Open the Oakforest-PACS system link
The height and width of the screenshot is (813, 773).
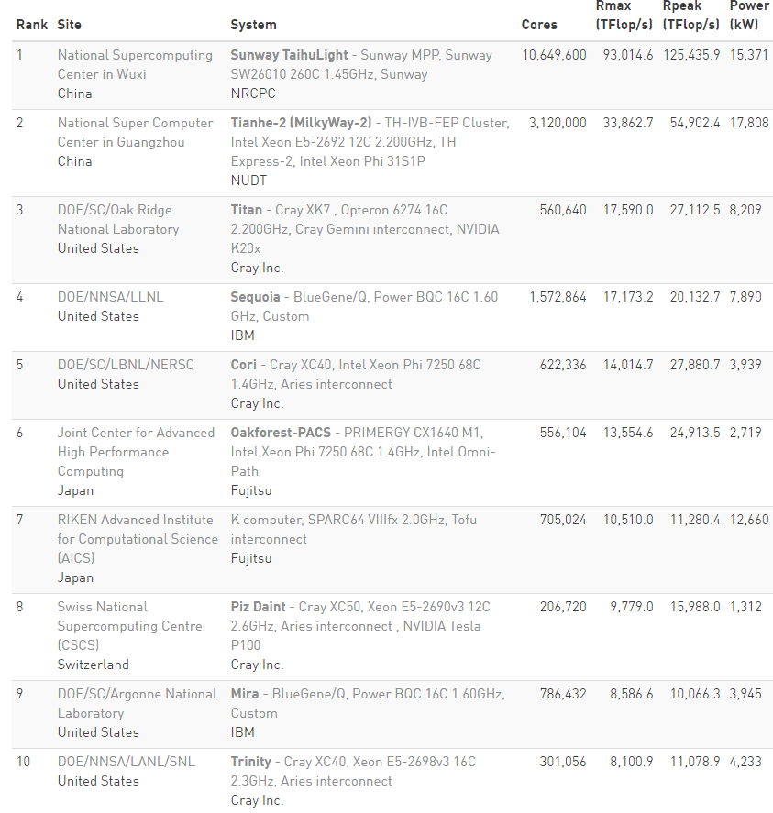[x=362, y=452]
